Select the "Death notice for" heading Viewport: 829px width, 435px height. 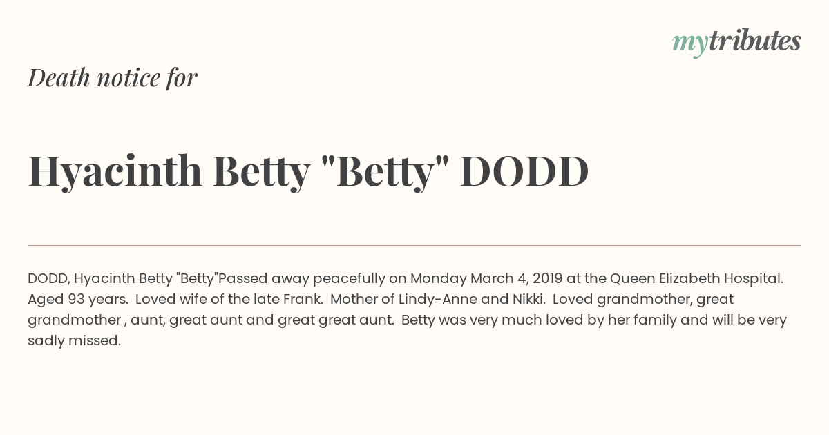click(x=113, y=77)
